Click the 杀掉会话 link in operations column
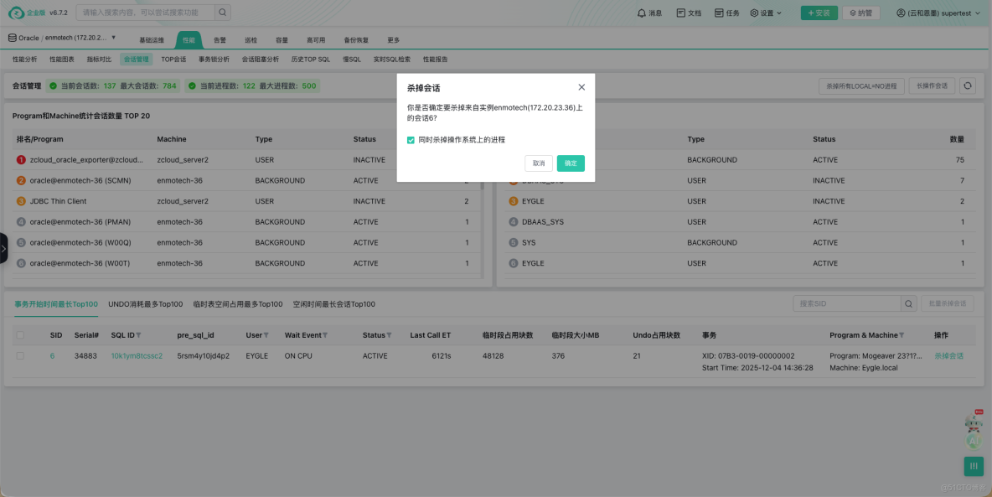This screenshot has height=497, width=992. click(x=948, y=355)
